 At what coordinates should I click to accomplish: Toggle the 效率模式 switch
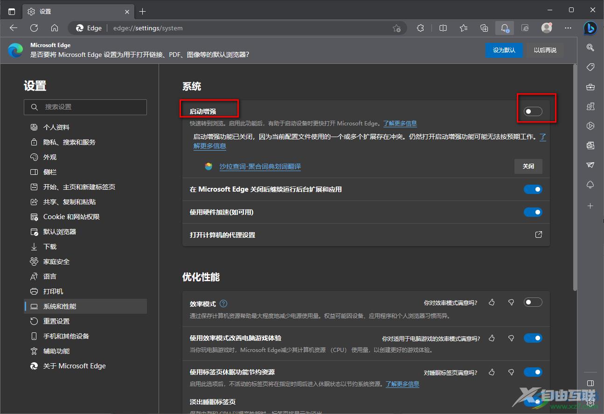(x=533, y=302)
